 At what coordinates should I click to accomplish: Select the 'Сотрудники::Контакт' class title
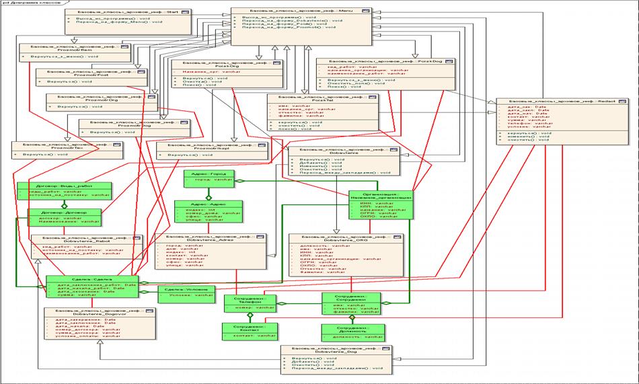point(250,329)
